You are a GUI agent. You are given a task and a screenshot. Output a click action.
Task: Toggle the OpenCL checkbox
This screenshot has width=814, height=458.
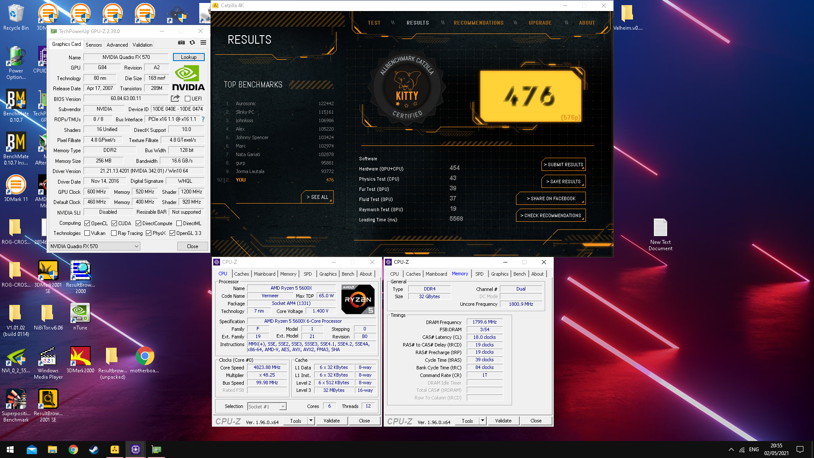click(87, 223)
